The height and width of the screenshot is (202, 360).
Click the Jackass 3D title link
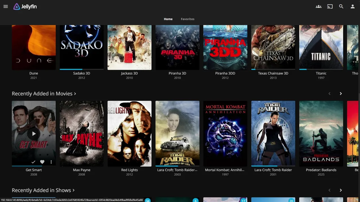coord(129,73)
